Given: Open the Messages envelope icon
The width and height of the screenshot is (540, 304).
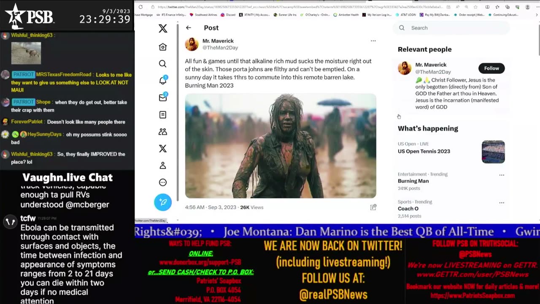Looking at the screenshot, I should 163,98.
